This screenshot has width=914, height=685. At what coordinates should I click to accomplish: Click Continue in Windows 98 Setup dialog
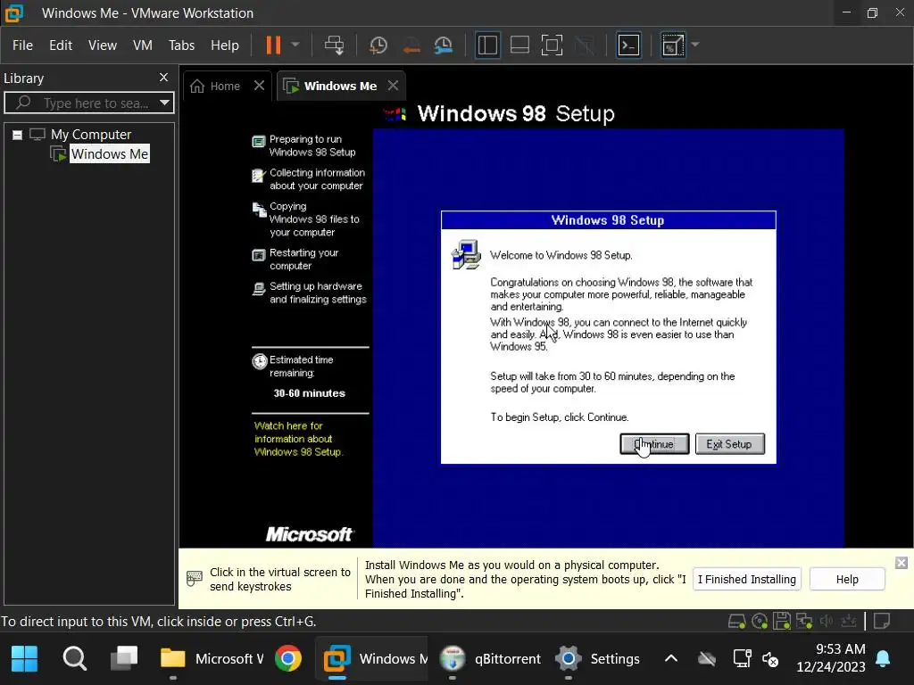point(654,444)
